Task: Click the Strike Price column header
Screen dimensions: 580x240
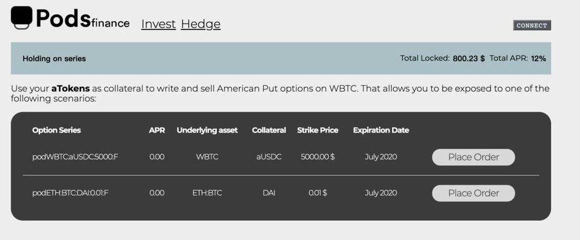Action: [x=318, y=131]
